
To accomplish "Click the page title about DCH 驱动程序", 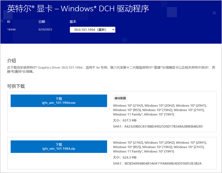I will pyautogui.click(x=78, y=9).
